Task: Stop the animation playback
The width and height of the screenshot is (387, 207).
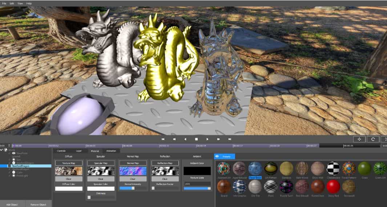Action: [196, 139]
